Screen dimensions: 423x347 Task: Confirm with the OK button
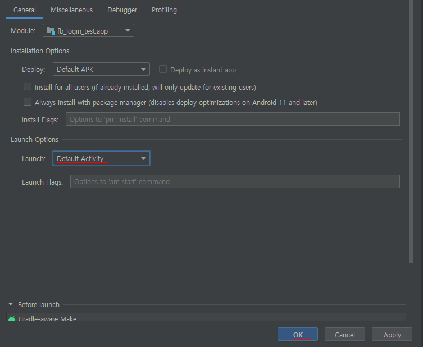[298, 334]
